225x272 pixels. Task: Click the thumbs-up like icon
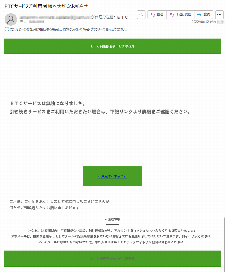pyautogui.click(x=141, y=15)
